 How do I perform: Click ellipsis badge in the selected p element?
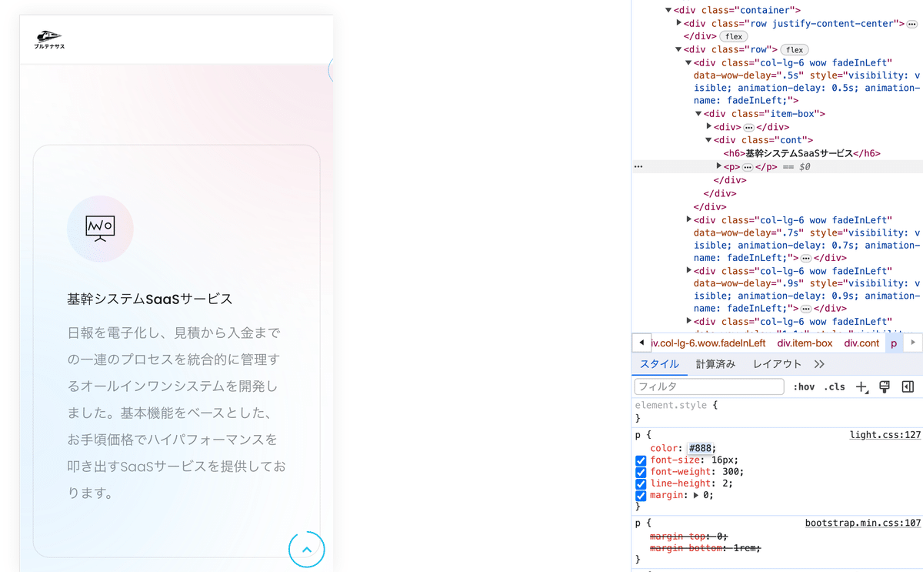tap(748, 167)
